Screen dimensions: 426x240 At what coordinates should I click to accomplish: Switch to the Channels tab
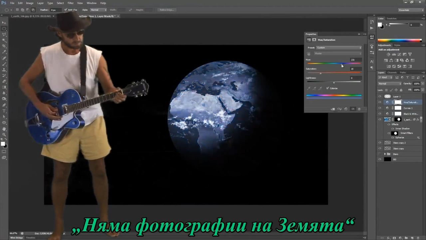(392, 72)
